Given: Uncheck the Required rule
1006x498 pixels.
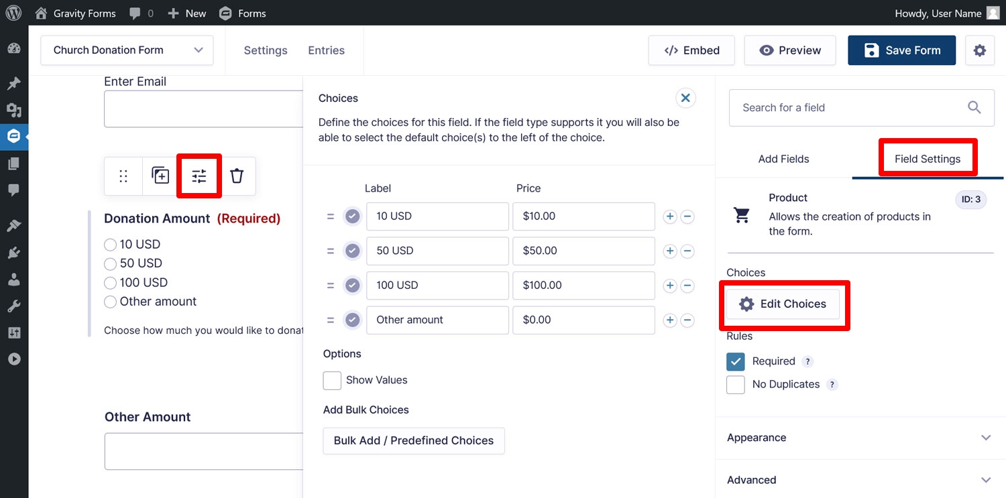Looking at the screenshot, I should pyautogui.click(x=736, y=361).
